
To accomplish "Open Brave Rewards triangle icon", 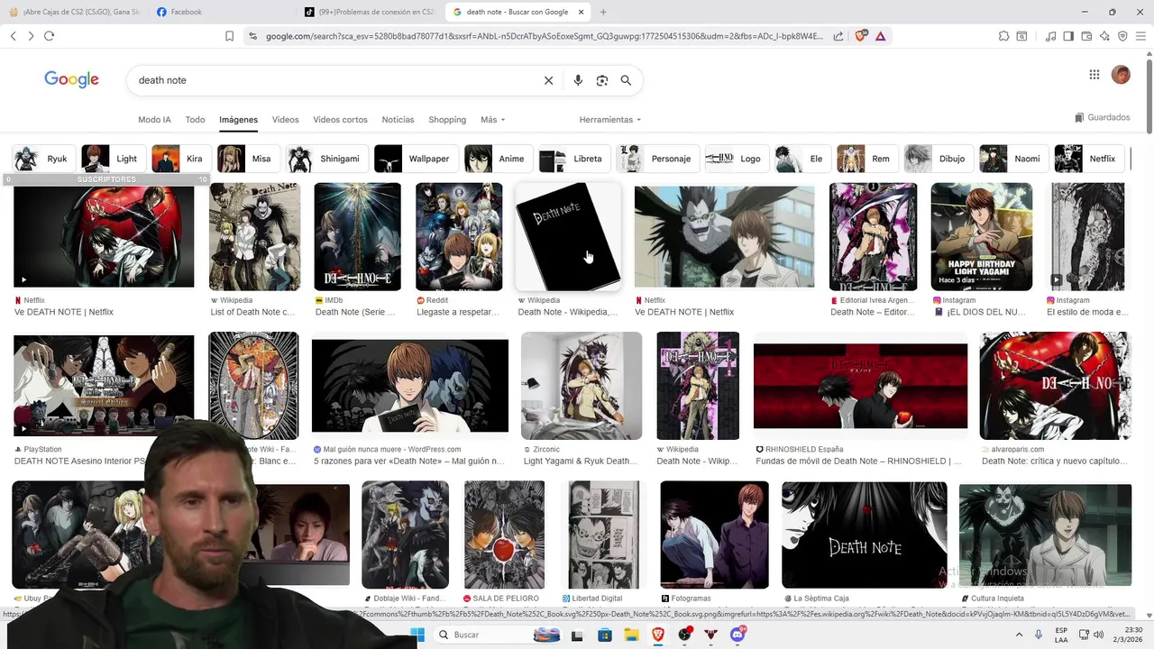I will [880, 36].
